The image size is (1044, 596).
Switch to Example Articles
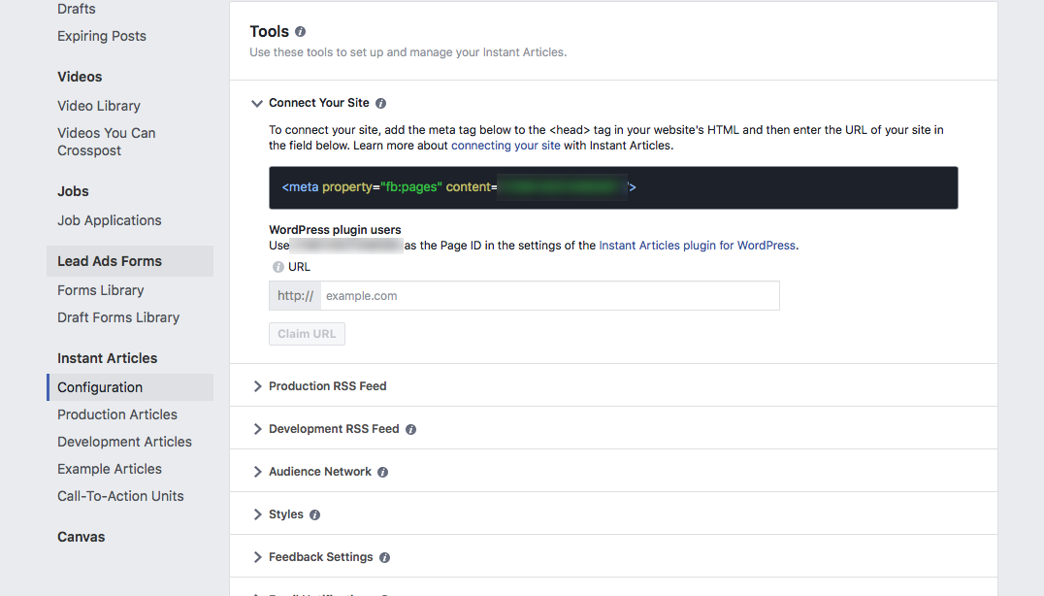109,468
